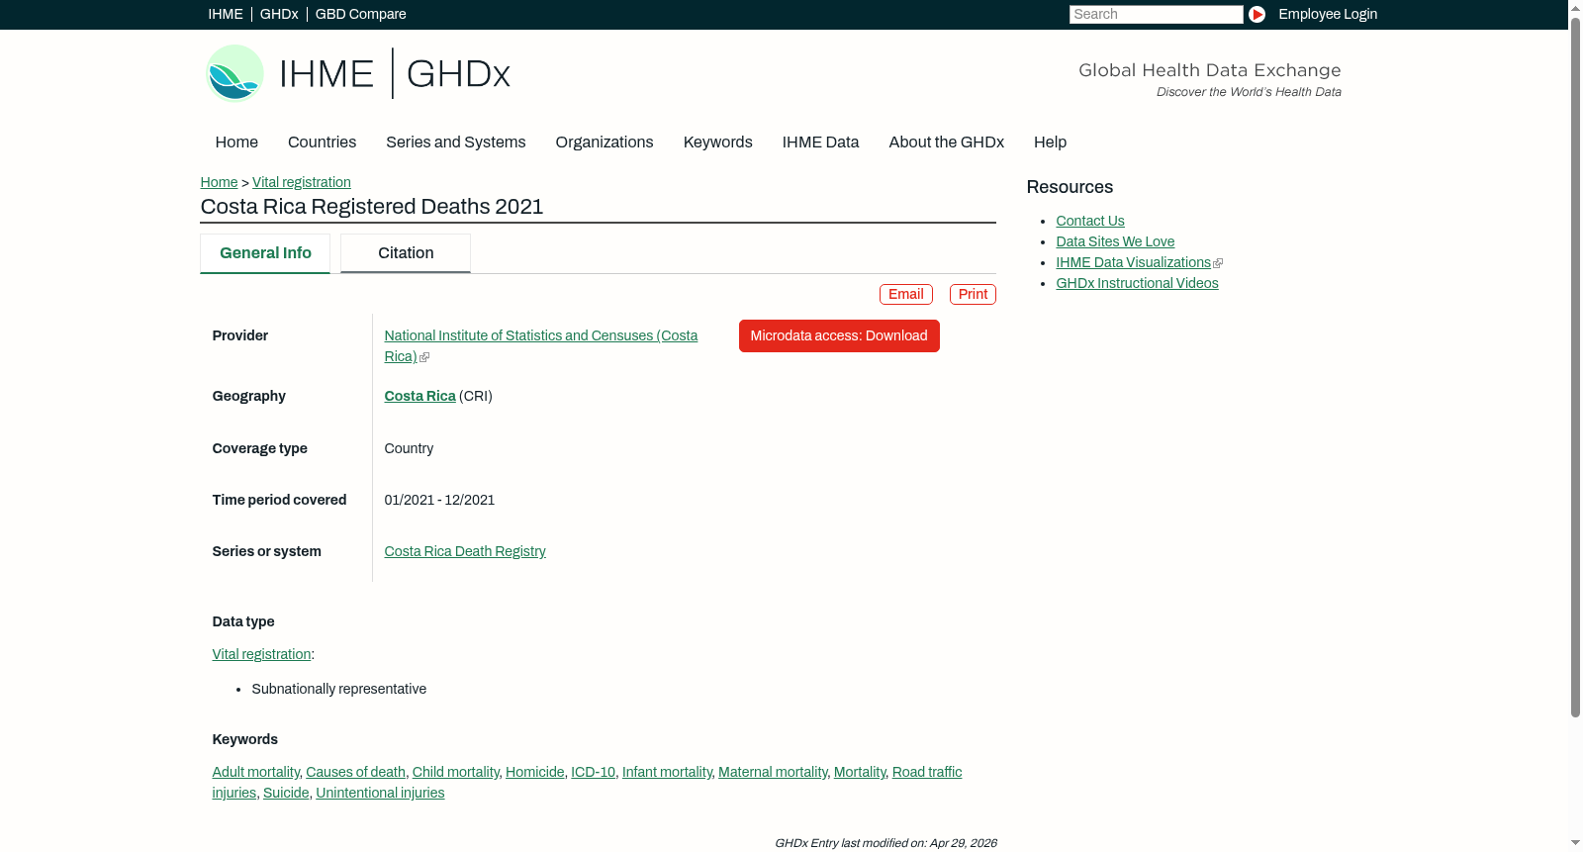Click the time period value 01/2021 - 12/2021
The height and width of the screenshot is (852, 1583).
click(439, 500)
